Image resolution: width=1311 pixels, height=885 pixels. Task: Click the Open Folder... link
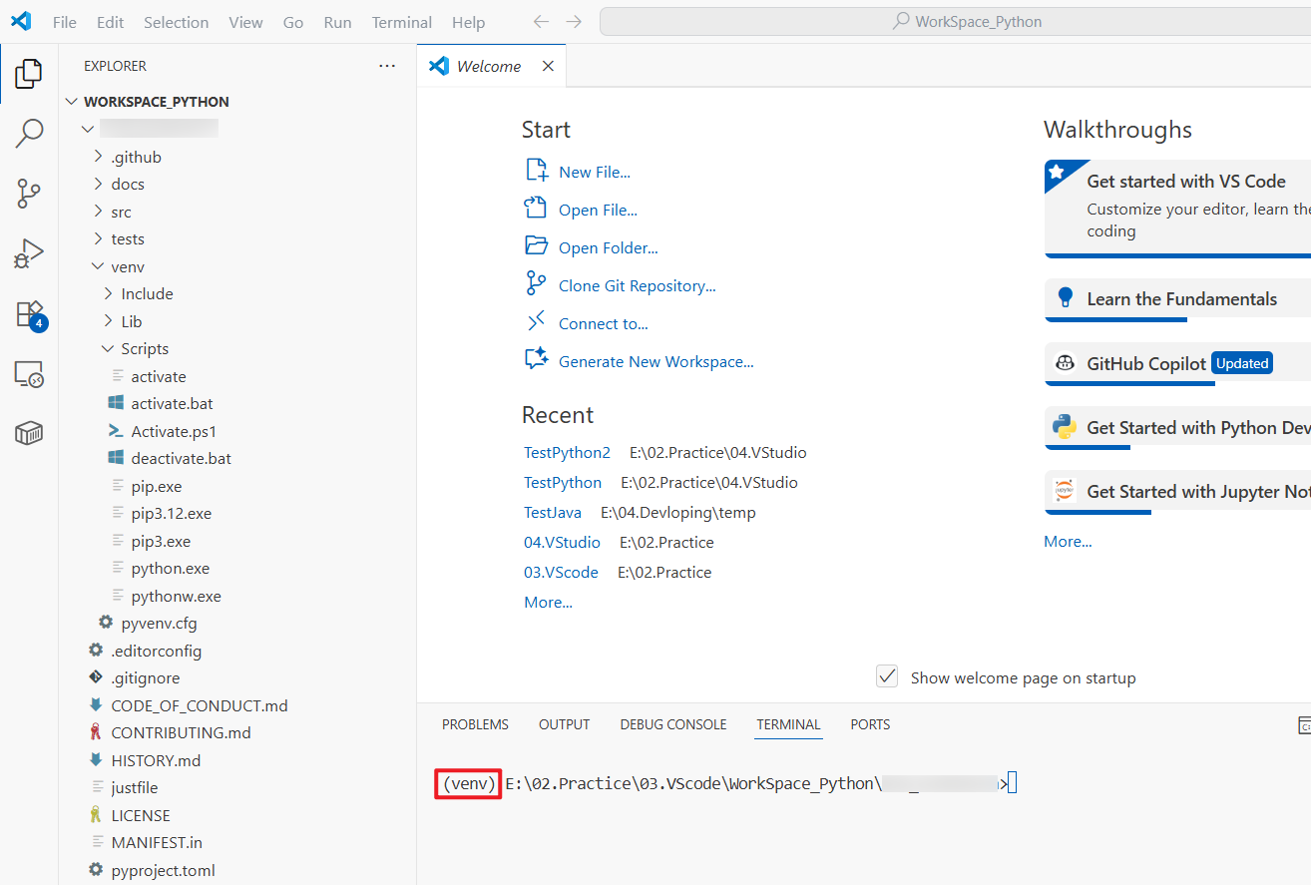[x=609, y=247]
